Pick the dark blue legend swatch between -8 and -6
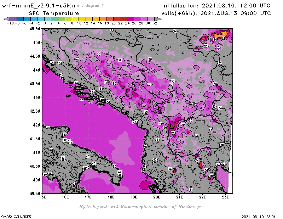This screenshot has width=283, height=219. click(x=20, y=19)
